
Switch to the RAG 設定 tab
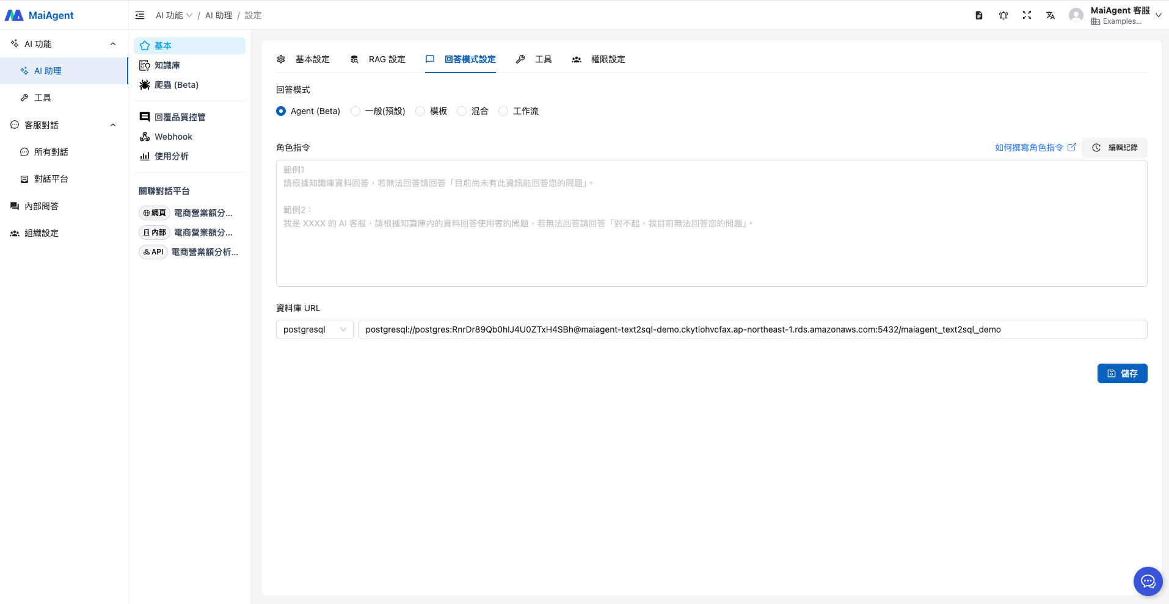coord(378,59)
